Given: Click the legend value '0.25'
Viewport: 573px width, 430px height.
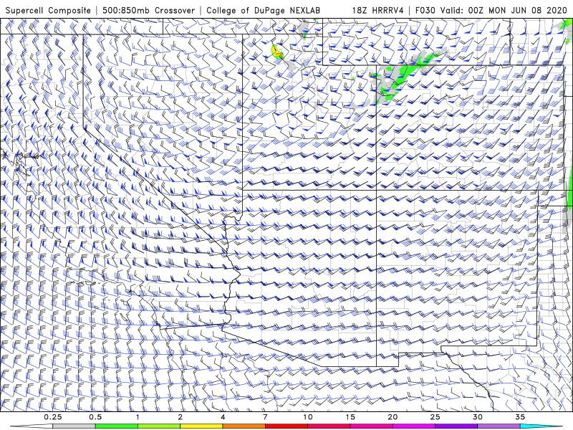Looking at the screenshot, I should (x=53, y=417).
